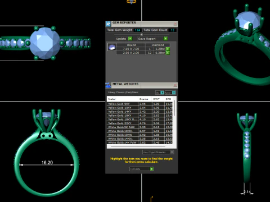
Task: Click the Metal Weights scale icon
Action: point(108,85)
